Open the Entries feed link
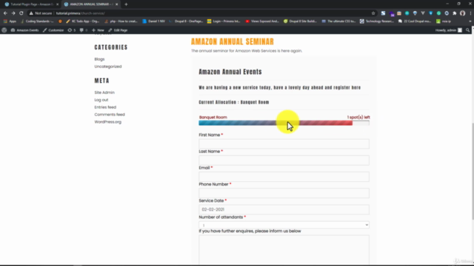The image size is (474, 266). click(105, 107)
